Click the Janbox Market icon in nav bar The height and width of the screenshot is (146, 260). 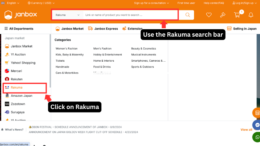point(58,29)
